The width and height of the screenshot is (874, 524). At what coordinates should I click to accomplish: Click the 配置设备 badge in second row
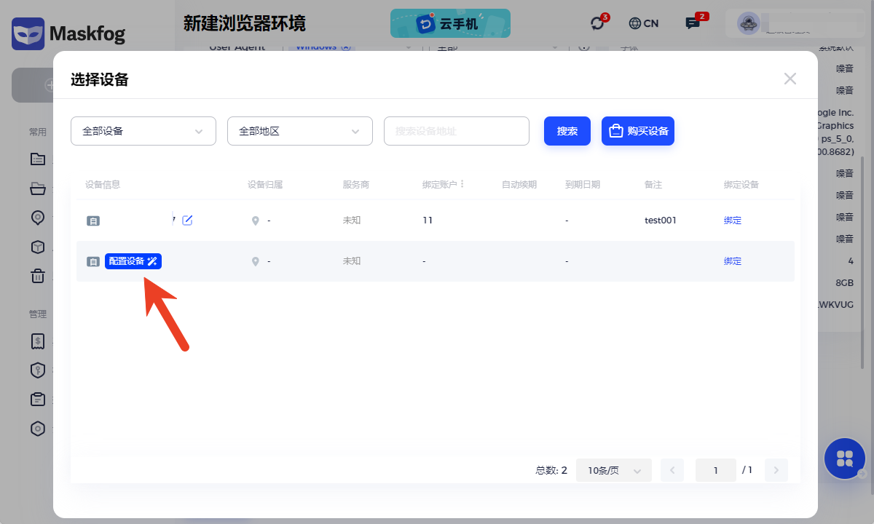coord(133,261)
